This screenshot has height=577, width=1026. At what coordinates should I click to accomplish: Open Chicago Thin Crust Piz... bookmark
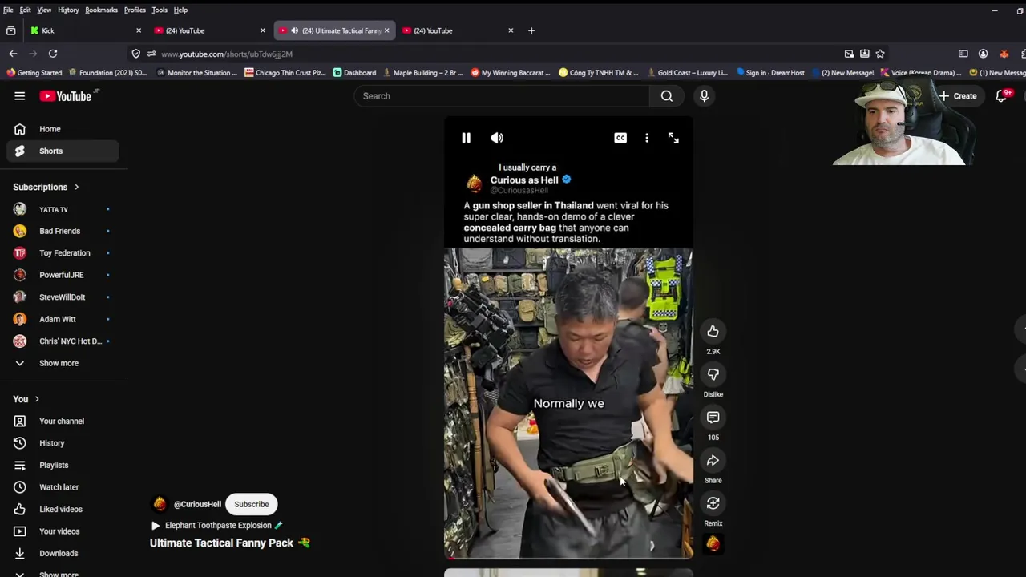pyautogui.click(x=285, y=73)
